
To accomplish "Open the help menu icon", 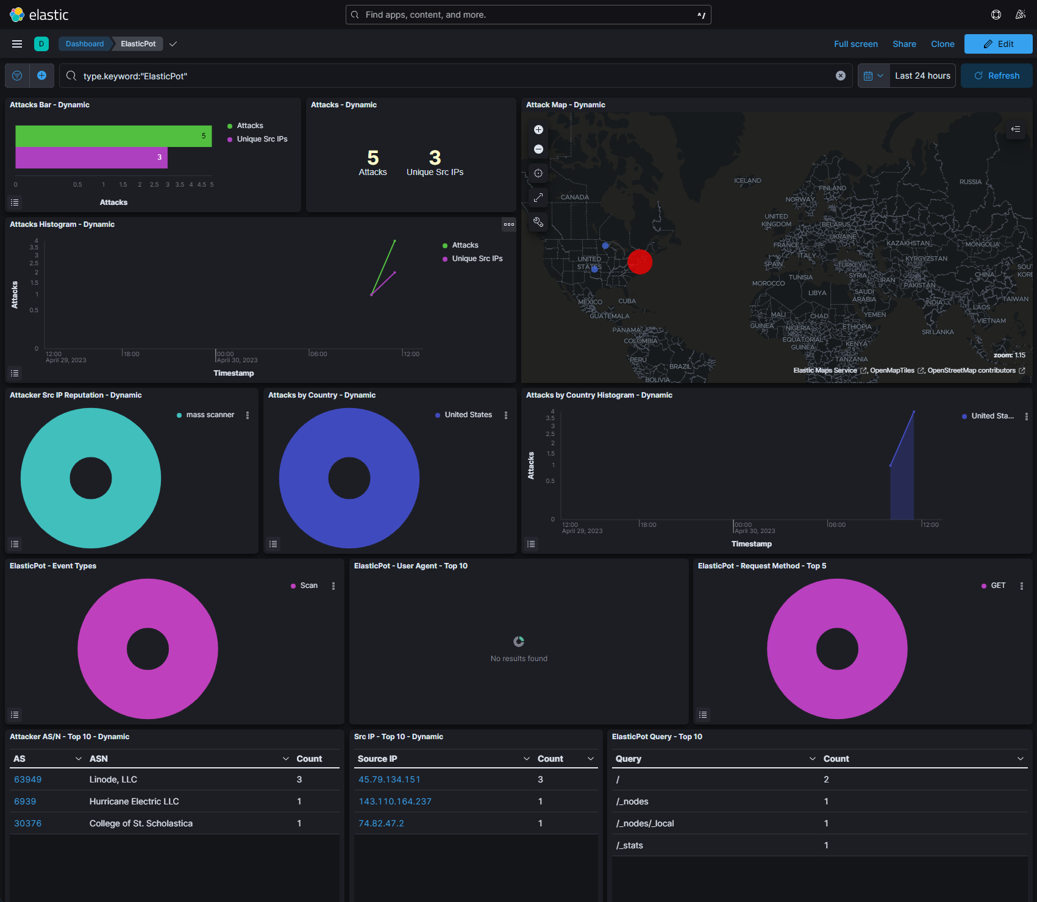I will (996, 15).
